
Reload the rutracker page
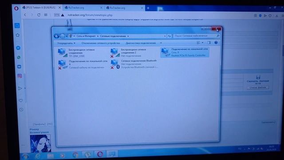(x=39, y=15)
